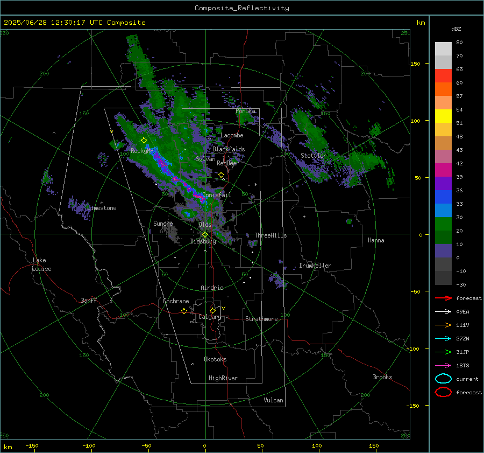This screenshot has height=453, width=484.
Task: Click the yellow radar-site diamond above Didsbury
Action: 205,235
